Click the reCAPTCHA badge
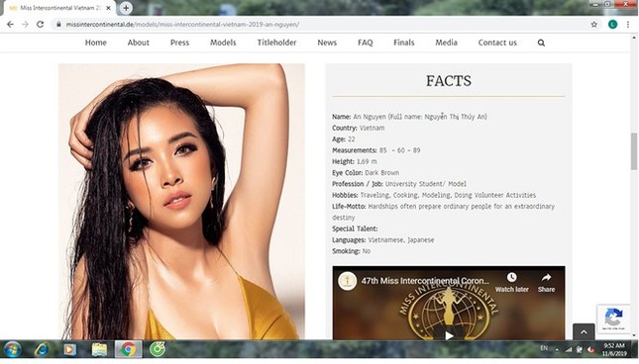Image resolution: width=639 pixels, height=364 pixels. (x=613, y=319)
